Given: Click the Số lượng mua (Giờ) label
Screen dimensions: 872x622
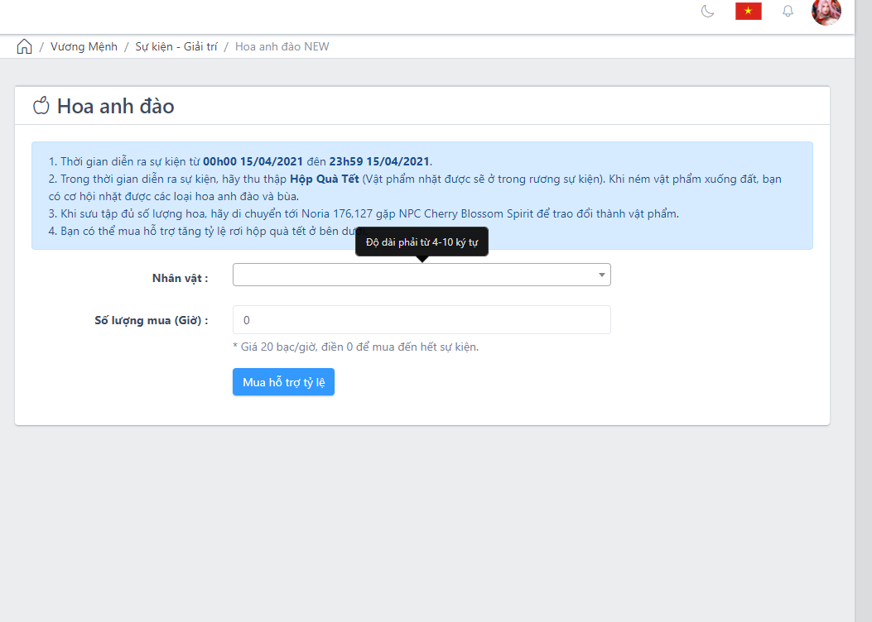Looking at the screenshot, I should [151, 320].
